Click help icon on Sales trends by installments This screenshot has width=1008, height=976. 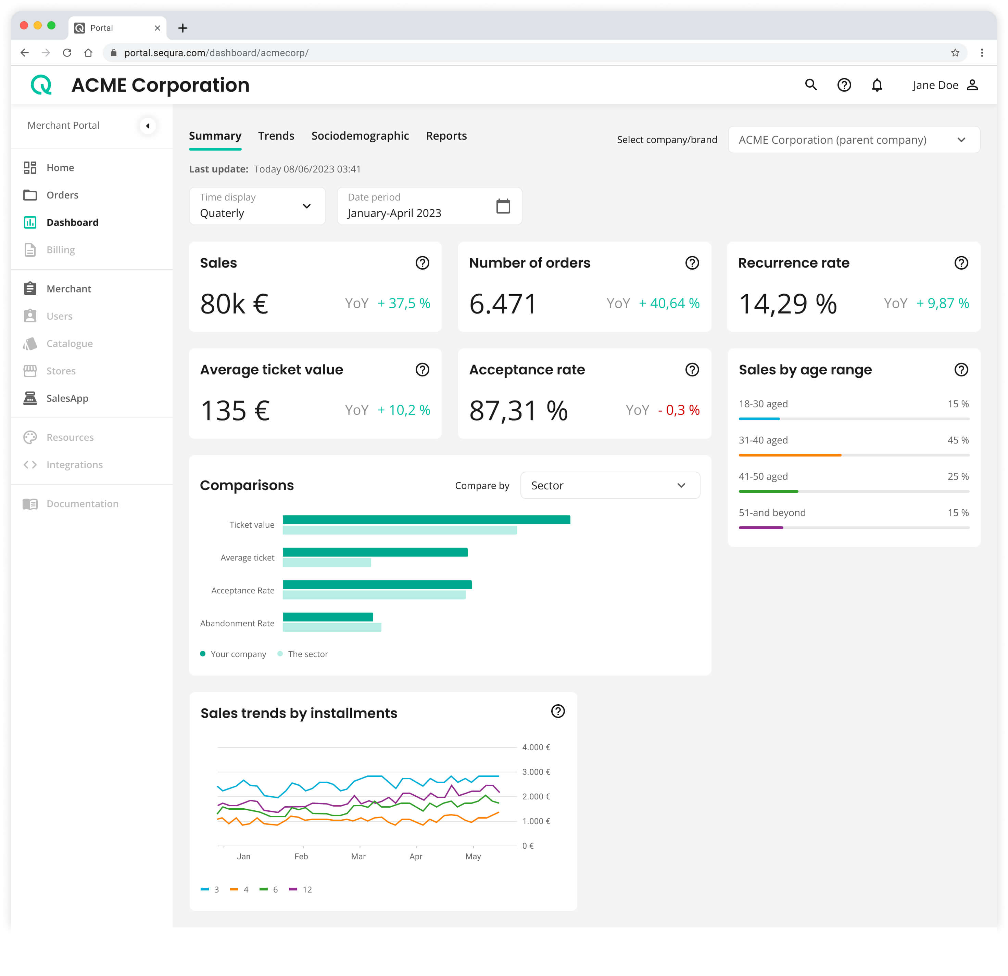coord(557,711)
